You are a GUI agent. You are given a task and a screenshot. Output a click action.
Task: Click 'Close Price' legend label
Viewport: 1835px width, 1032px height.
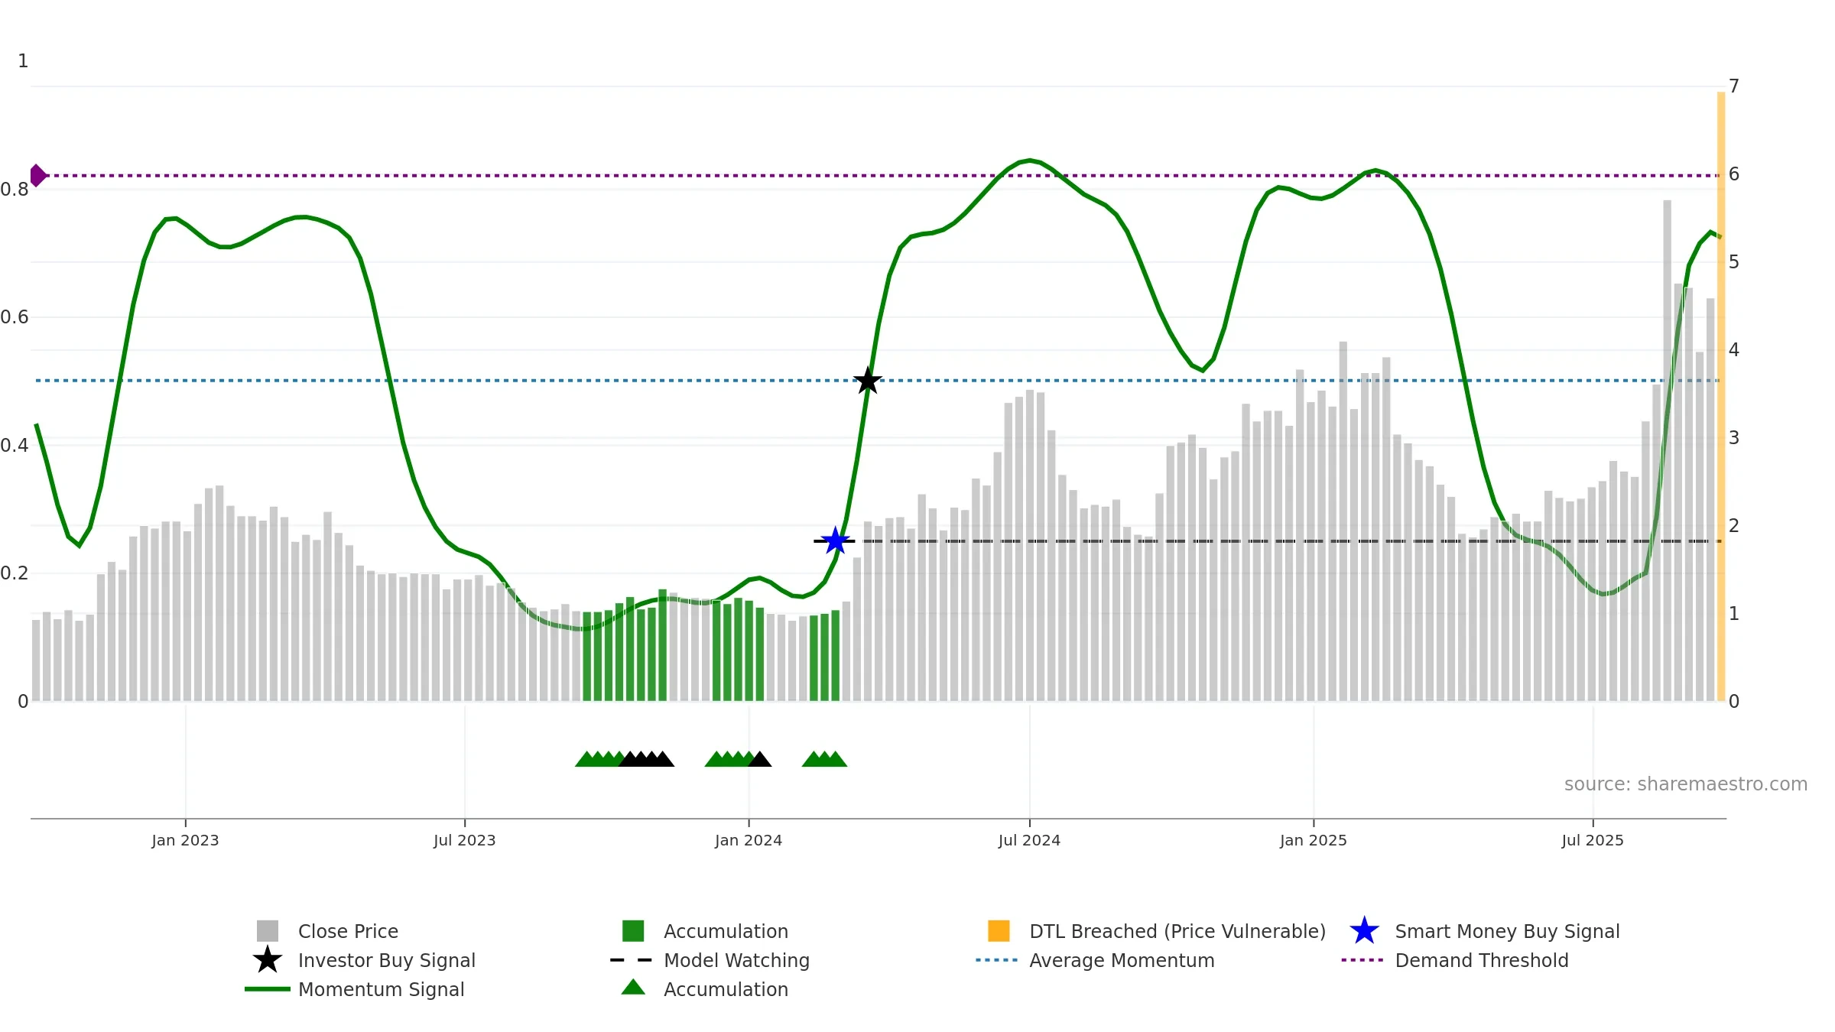click(348, 931)
